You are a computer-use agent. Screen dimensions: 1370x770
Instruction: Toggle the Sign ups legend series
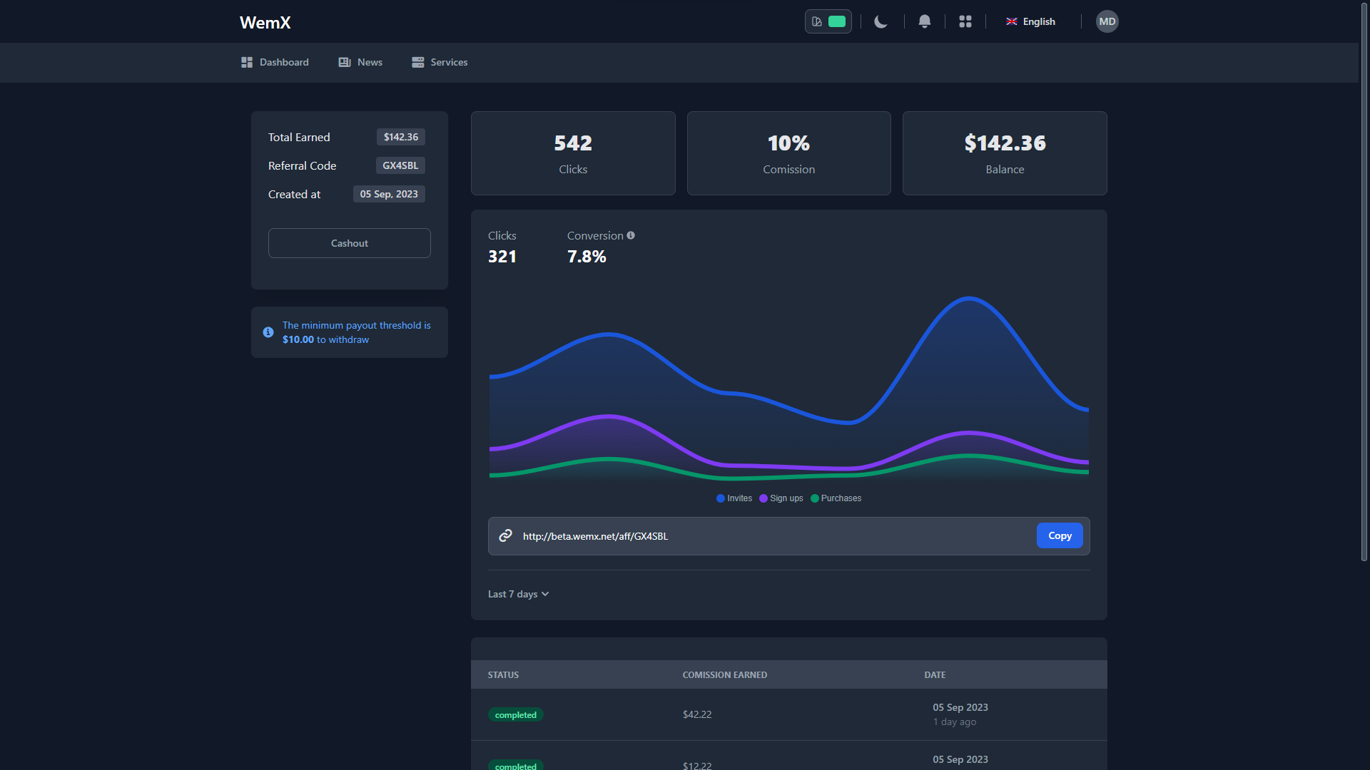[781, 498]
